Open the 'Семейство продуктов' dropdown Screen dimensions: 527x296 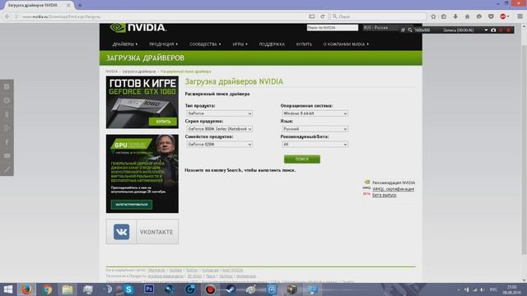coord(220,145)
